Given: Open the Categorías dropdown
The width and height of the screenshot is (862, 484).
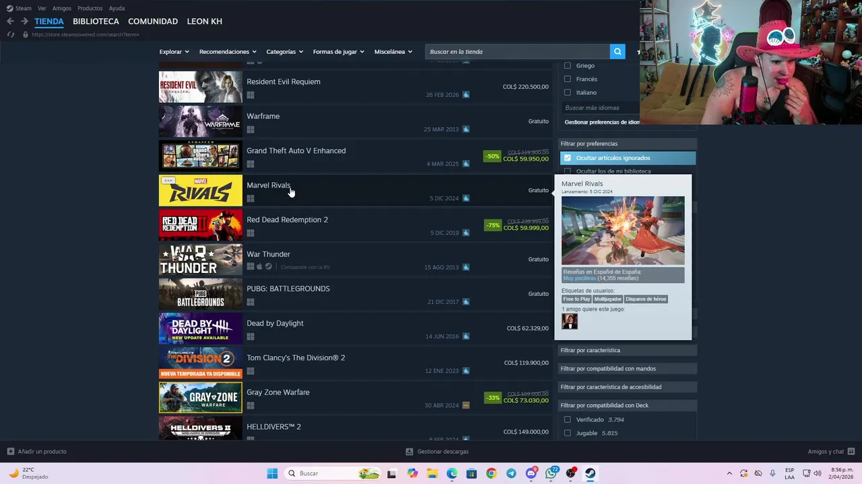Looking at the screenshot, I should coord(284,52).
